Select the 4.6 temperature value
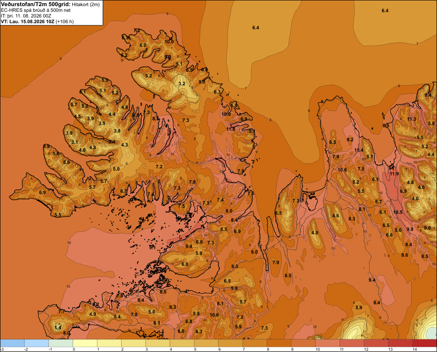This screenshot has height=352, width=437. coord(336,216)
